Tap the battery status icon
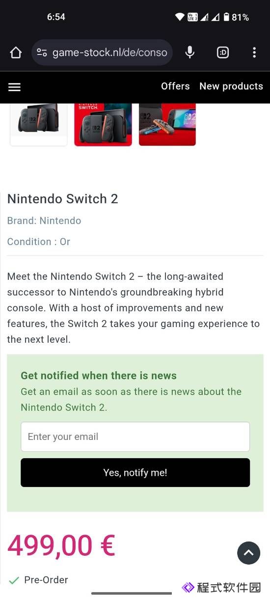 tap(226, 17)
